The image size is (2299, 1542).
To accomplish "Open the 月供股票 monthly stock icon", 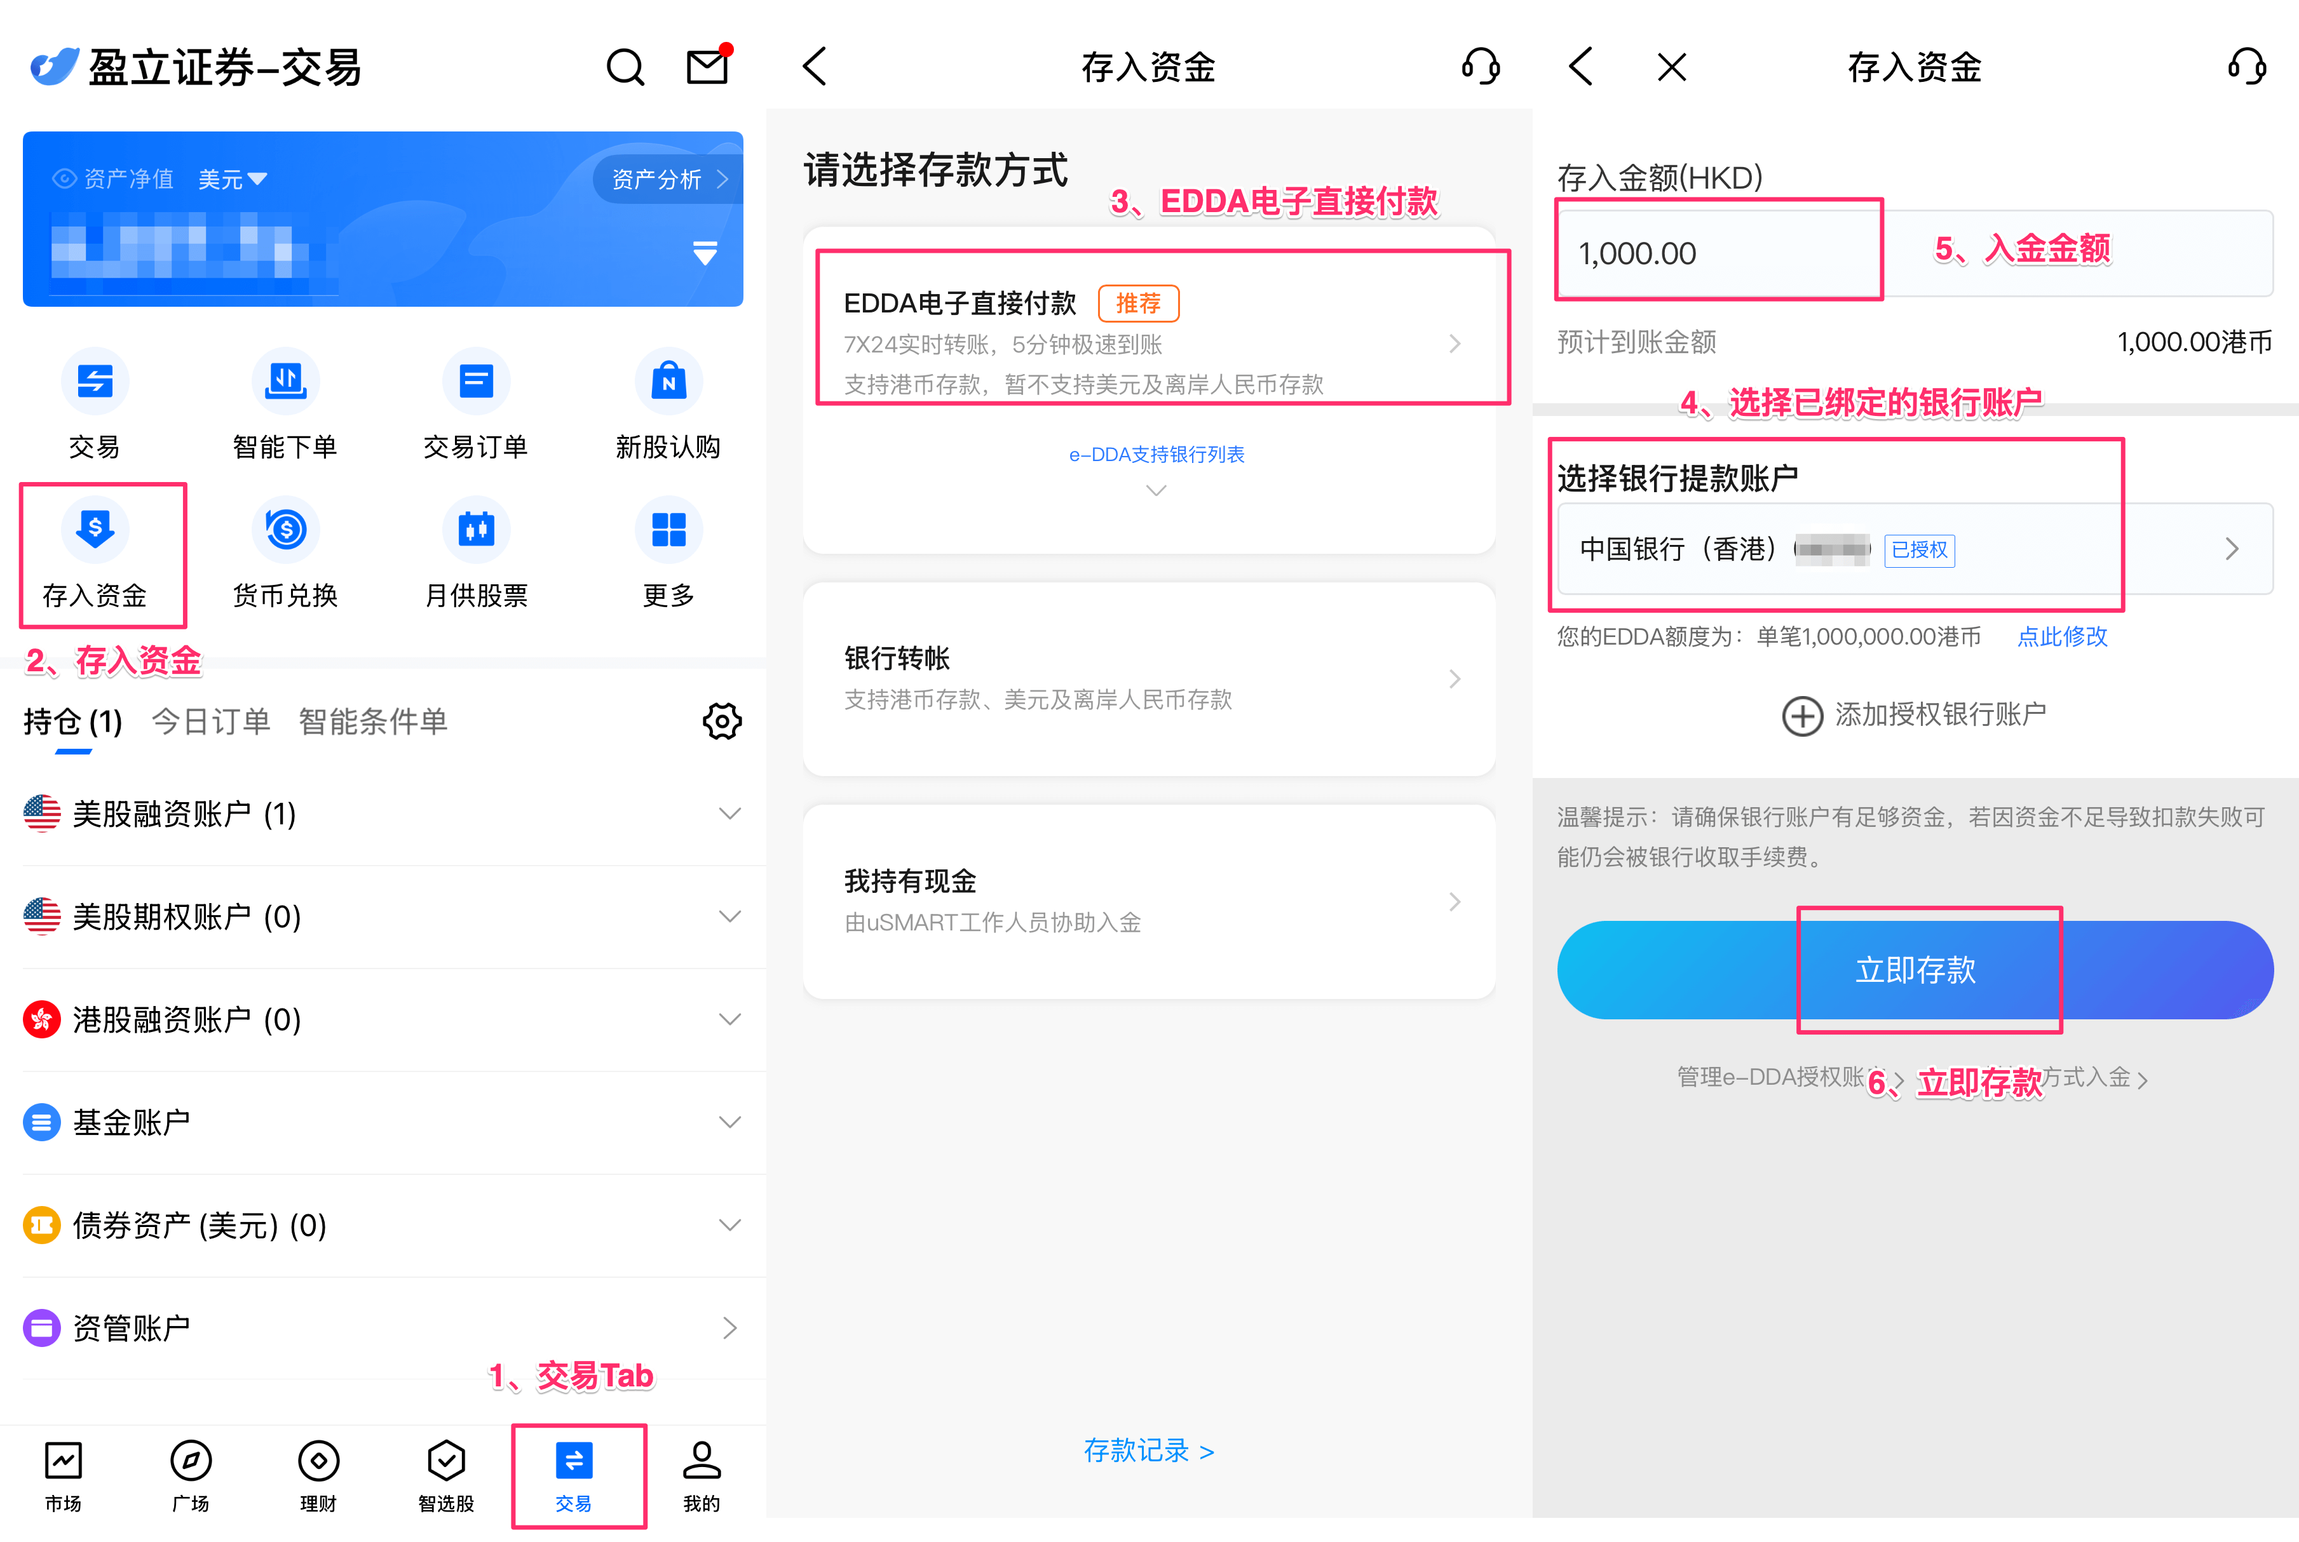I will coord(476,530).
